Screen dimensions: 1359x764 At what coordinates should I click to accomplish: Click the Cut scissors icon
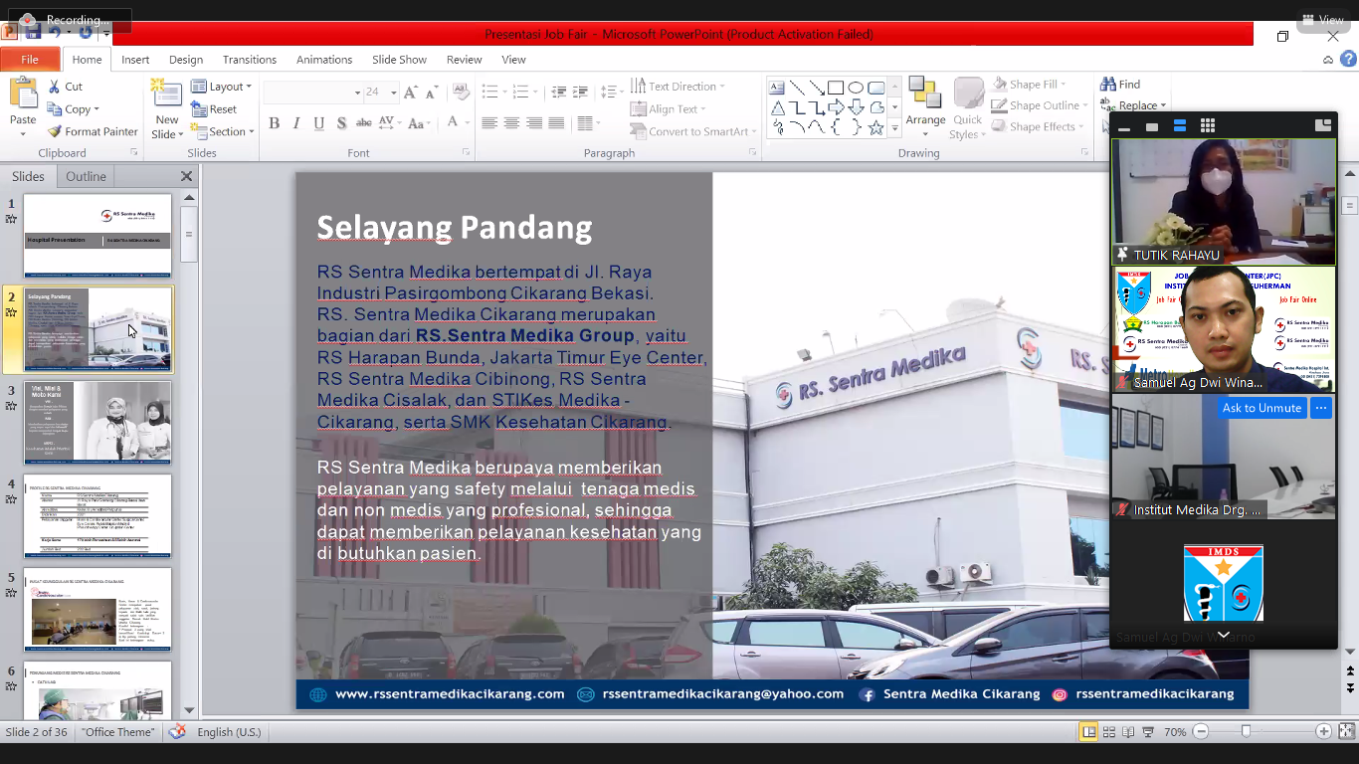[55, 87]
